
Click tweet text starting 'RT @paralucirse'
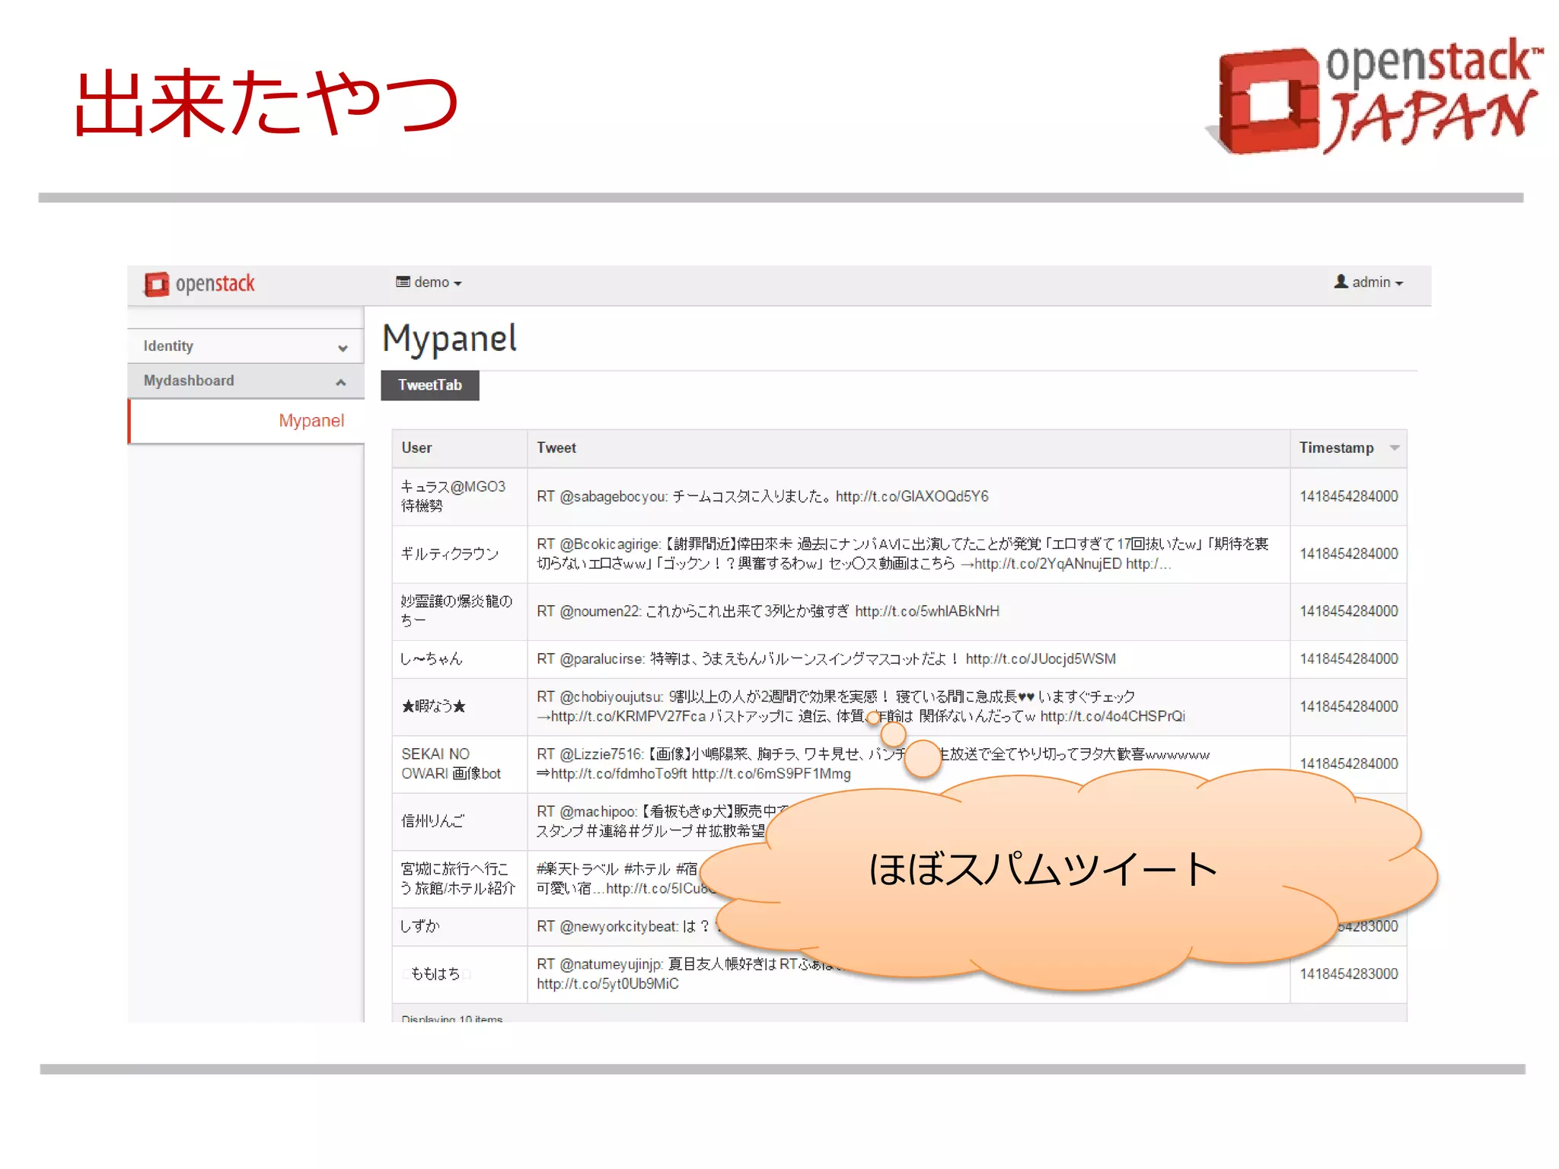[x=826, y=659]
